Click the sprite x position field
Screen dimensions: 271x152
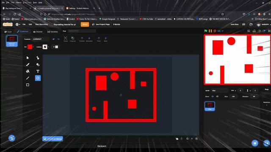point(240,90)
